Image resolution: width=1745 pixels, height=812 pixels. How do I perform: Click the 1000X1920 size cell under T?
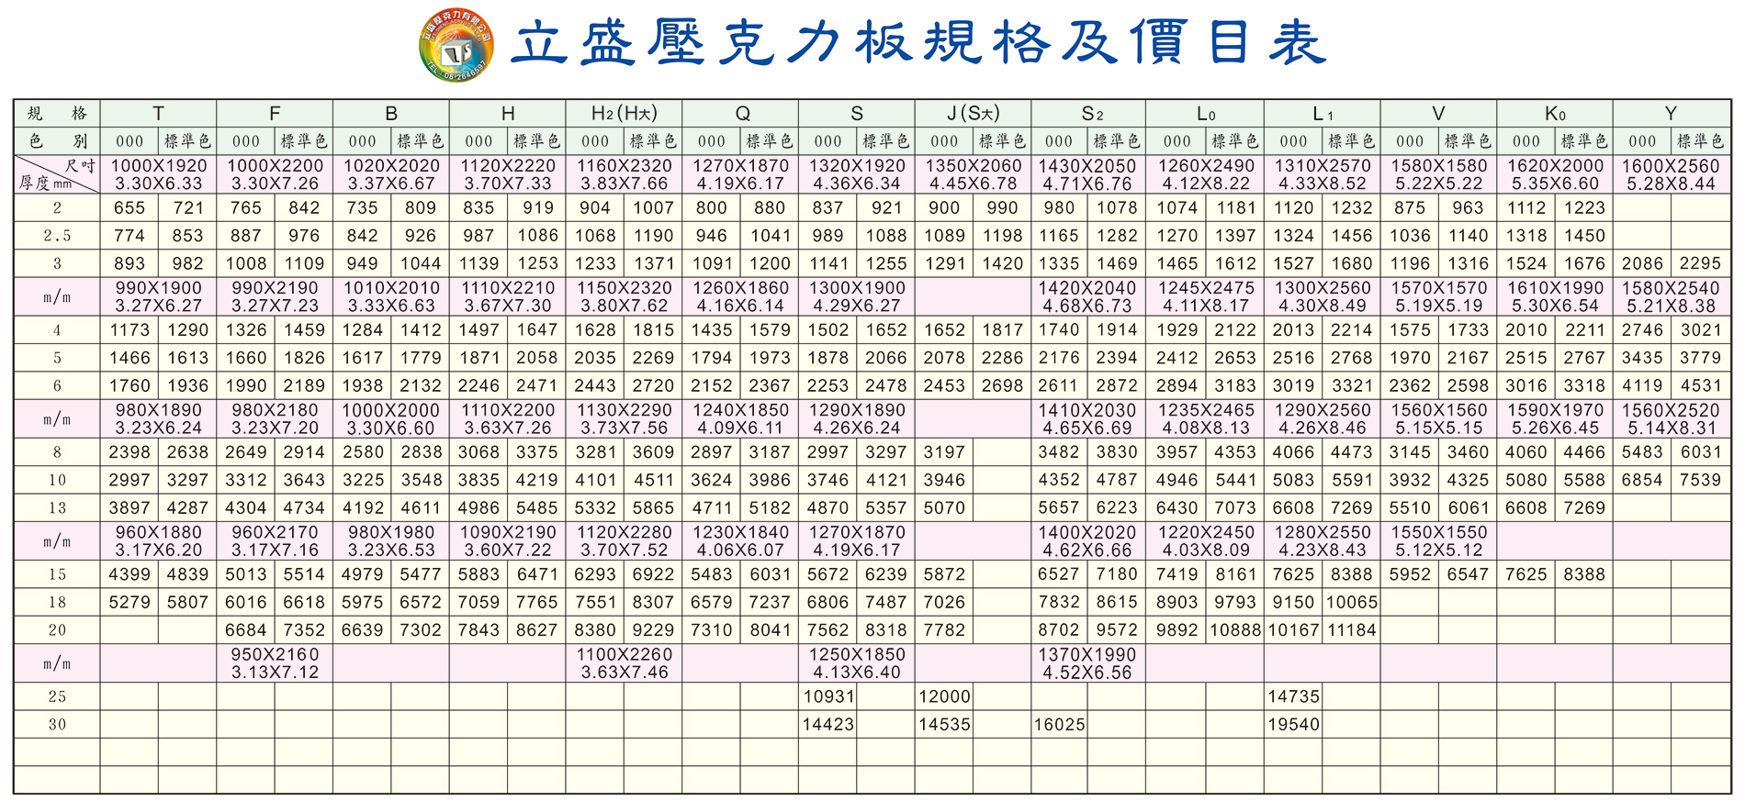158,174
